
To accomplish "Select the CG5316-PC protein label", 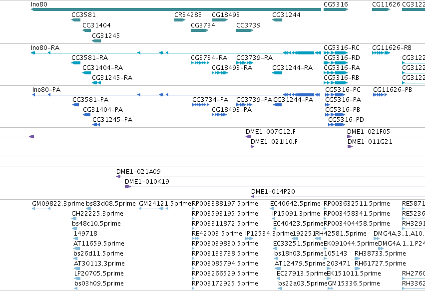I will pos(343,90).
